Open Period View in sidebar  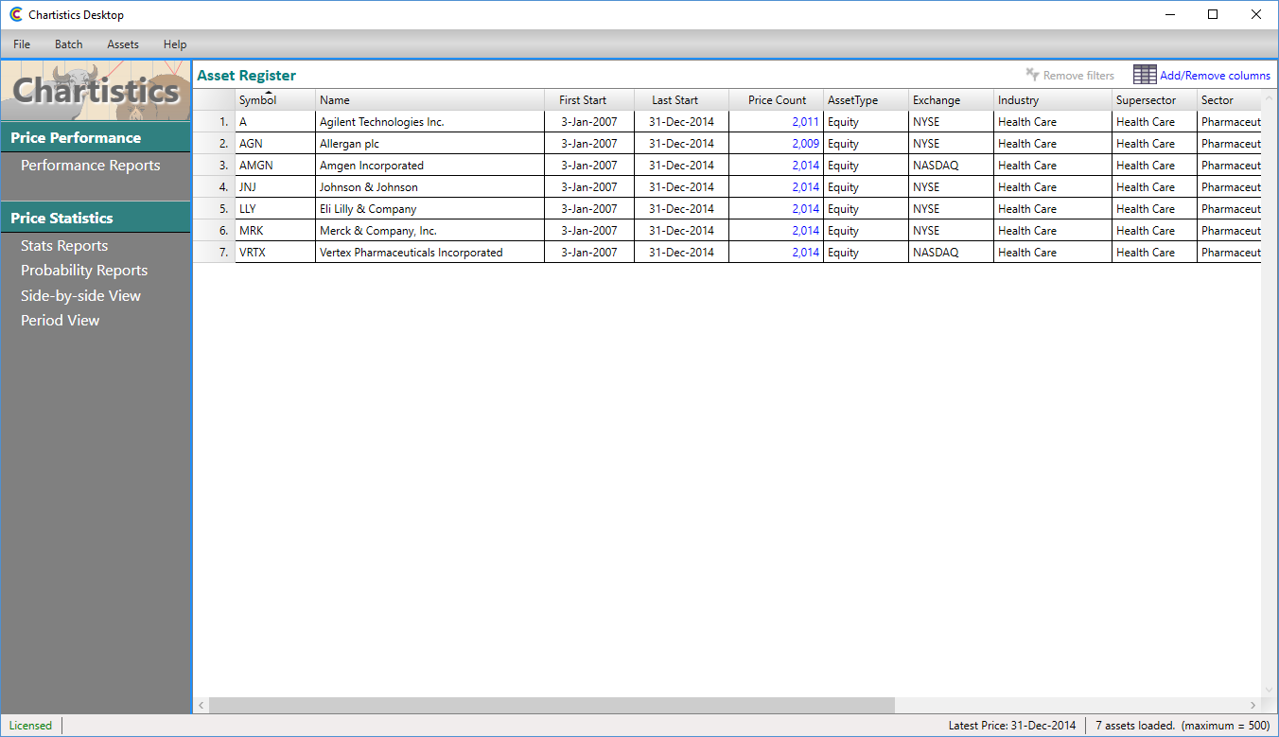60,321
